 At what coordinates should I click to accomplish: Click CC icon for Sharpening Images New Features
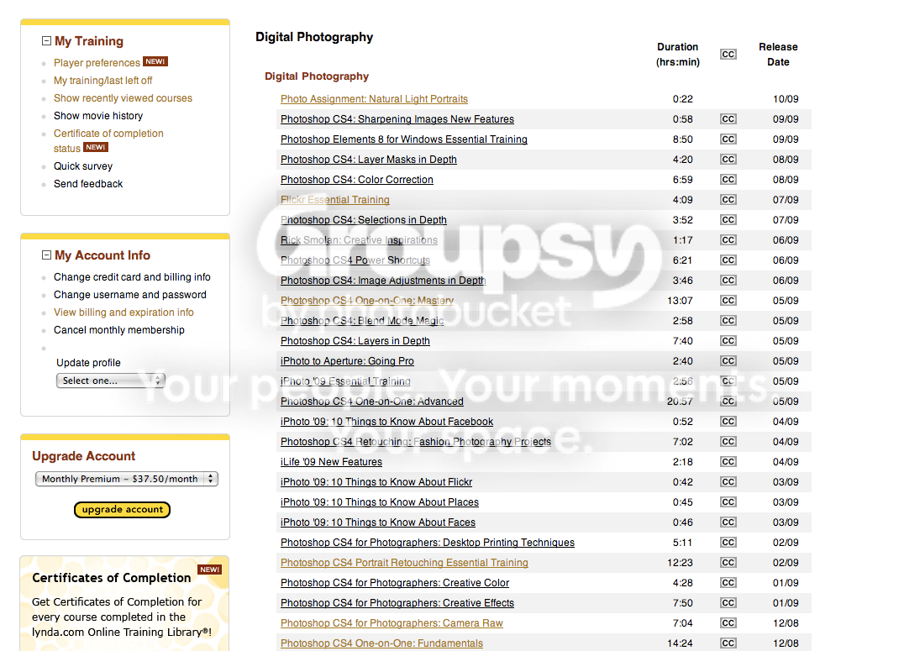click(728, 119)
